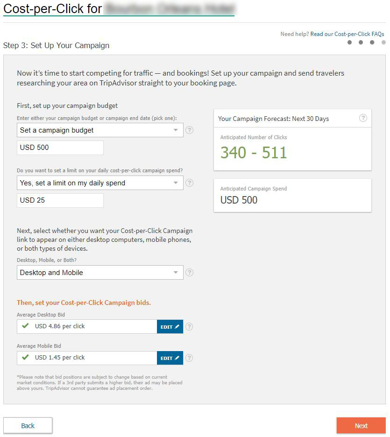Edit the Average Desktop Bid

(x=170, y=327)
